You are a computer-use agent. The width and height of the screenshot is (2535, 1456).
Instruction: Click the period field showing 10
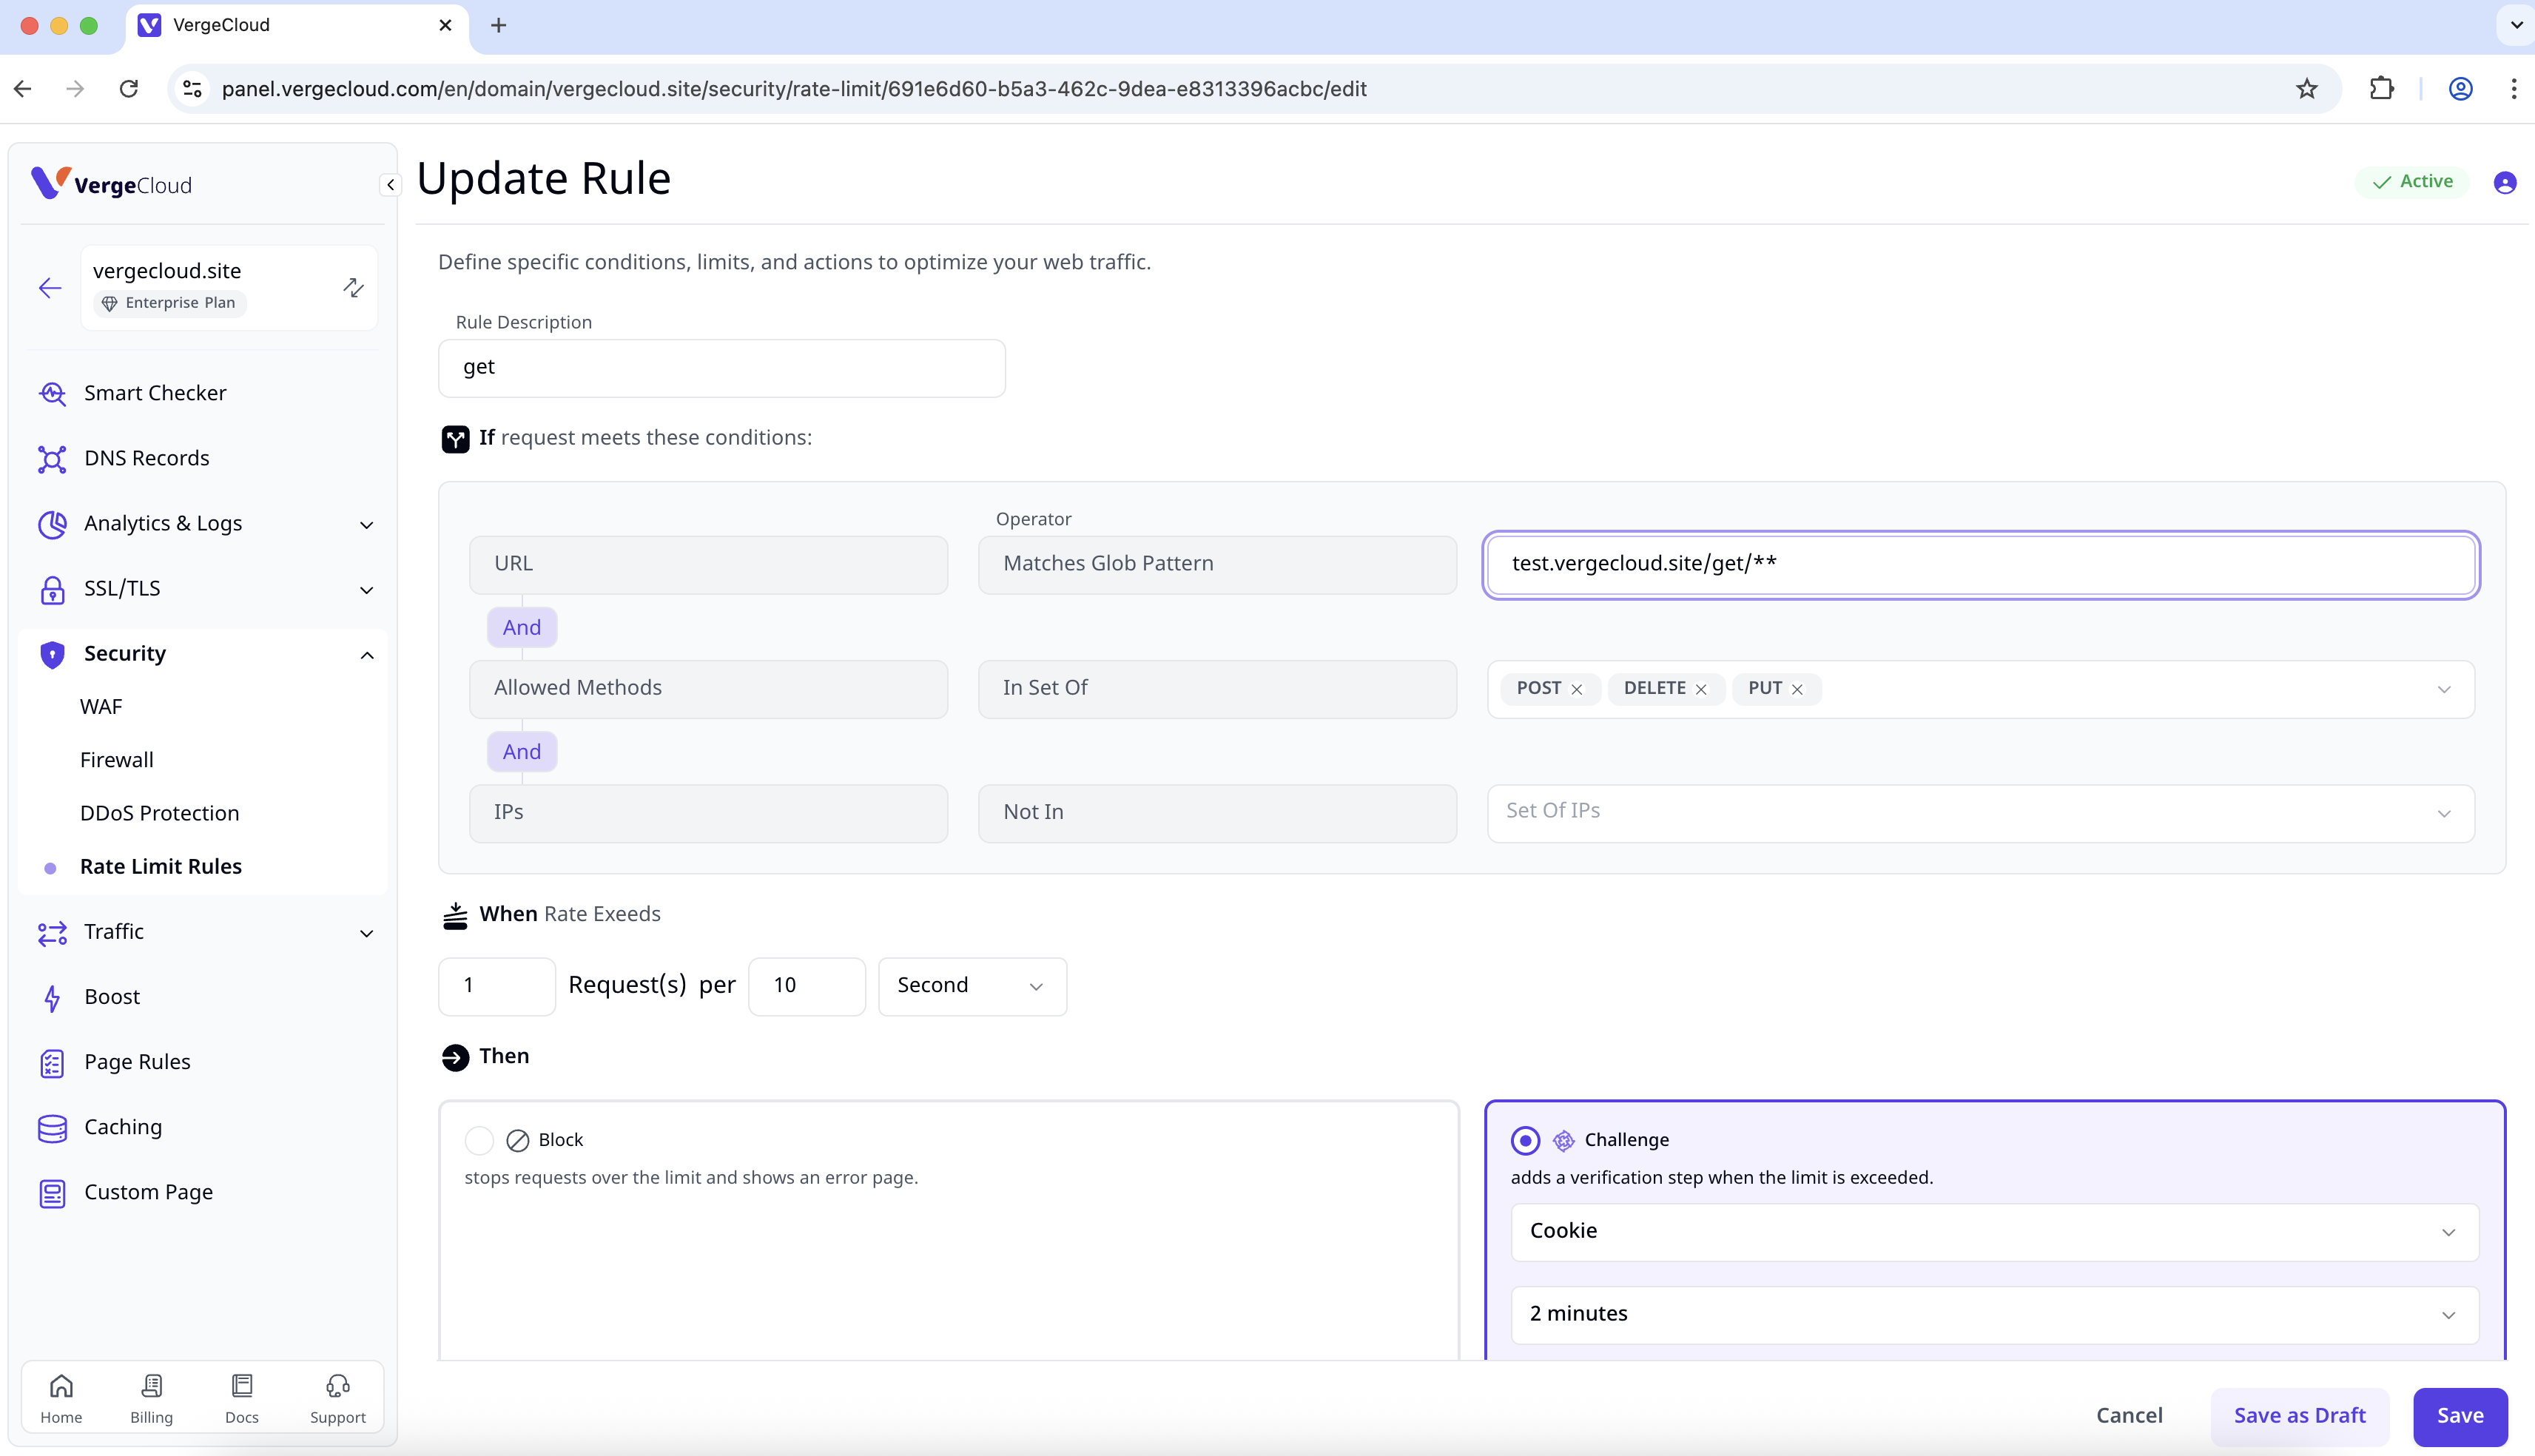[806, 987]
